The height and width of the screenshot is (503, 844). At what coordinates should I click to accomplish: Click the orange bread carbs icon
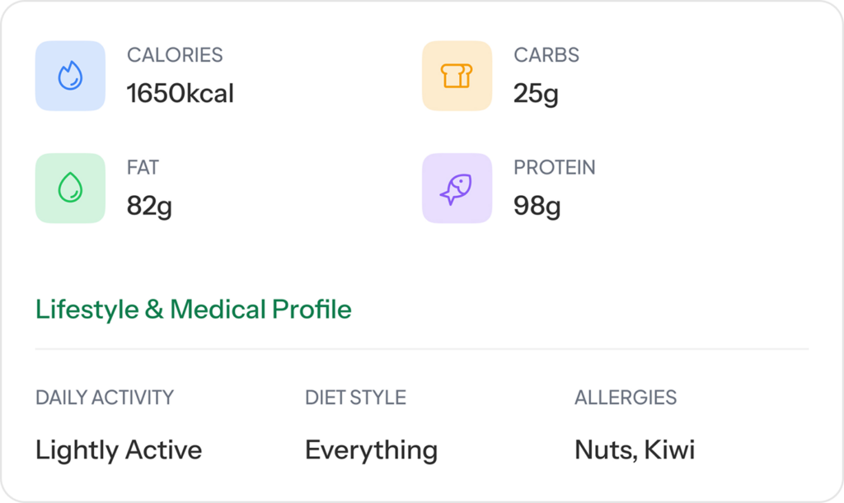[x=457, y=76]
